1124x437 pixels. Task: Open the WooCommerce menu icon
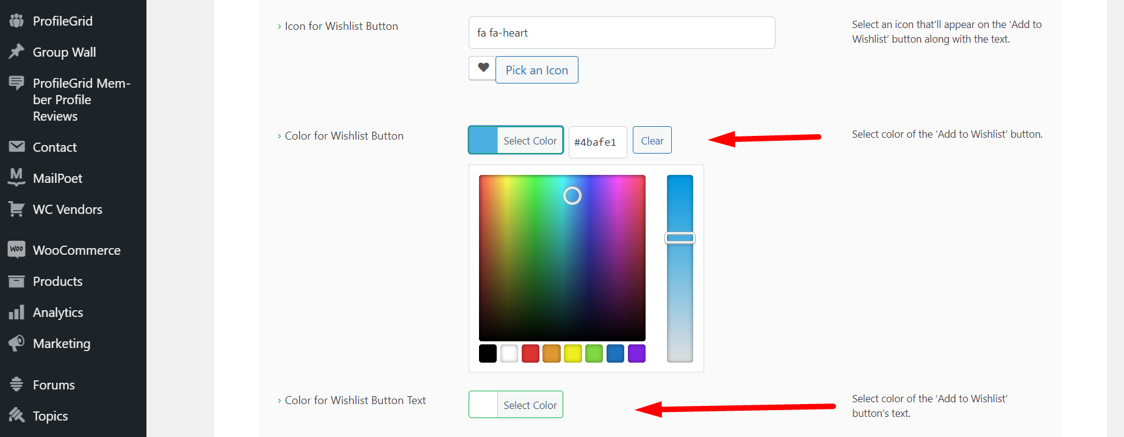click(x=17, y=249)
